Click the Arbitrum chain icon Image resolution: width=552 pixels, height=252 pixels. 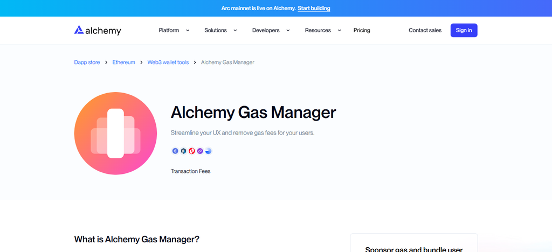pos(183,151)
